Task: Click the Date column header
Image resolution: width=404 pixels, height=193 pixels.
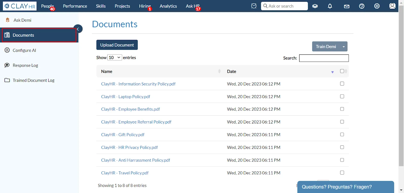Action: (232, 71)
